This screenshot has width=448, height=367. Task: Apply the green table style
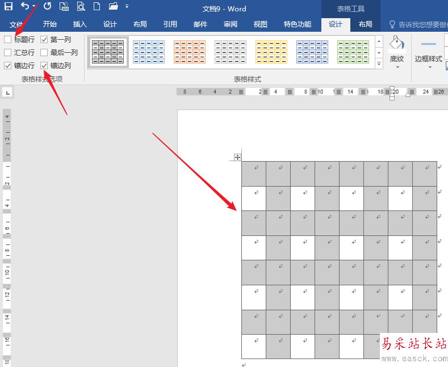pyautogui.click(x=353, y=52)
